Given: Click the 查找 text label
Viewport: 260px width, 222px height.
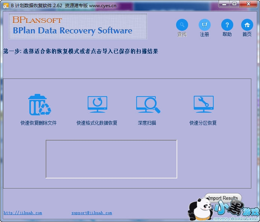Looking at the screenshot, I should [x=182, y=35].
